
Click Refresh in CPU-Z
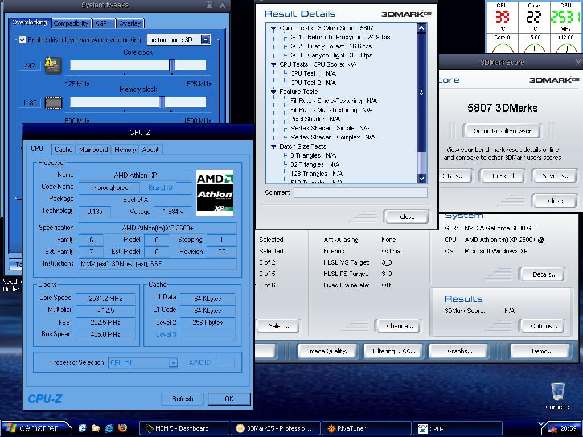coord(183,399)
